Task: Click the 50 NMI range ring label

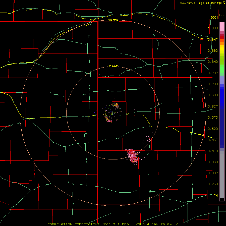Action: [x=113, y=66]
